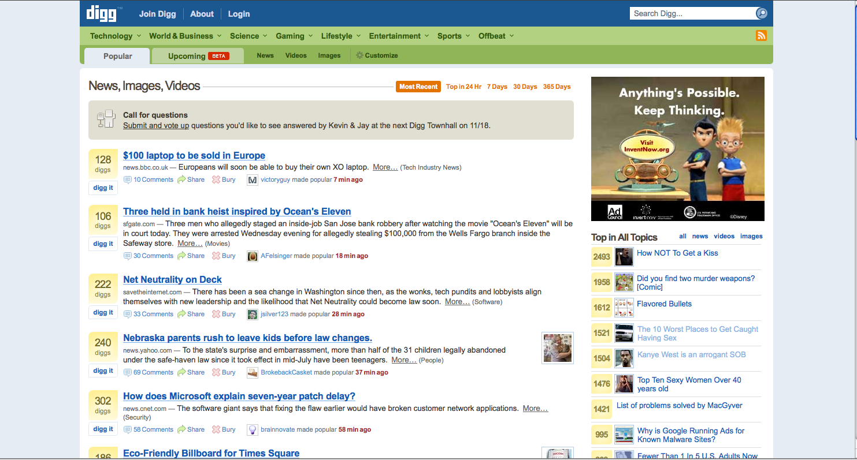
Task: Open the InventNow.org advertisement banner
Action: tap(677, 149)
